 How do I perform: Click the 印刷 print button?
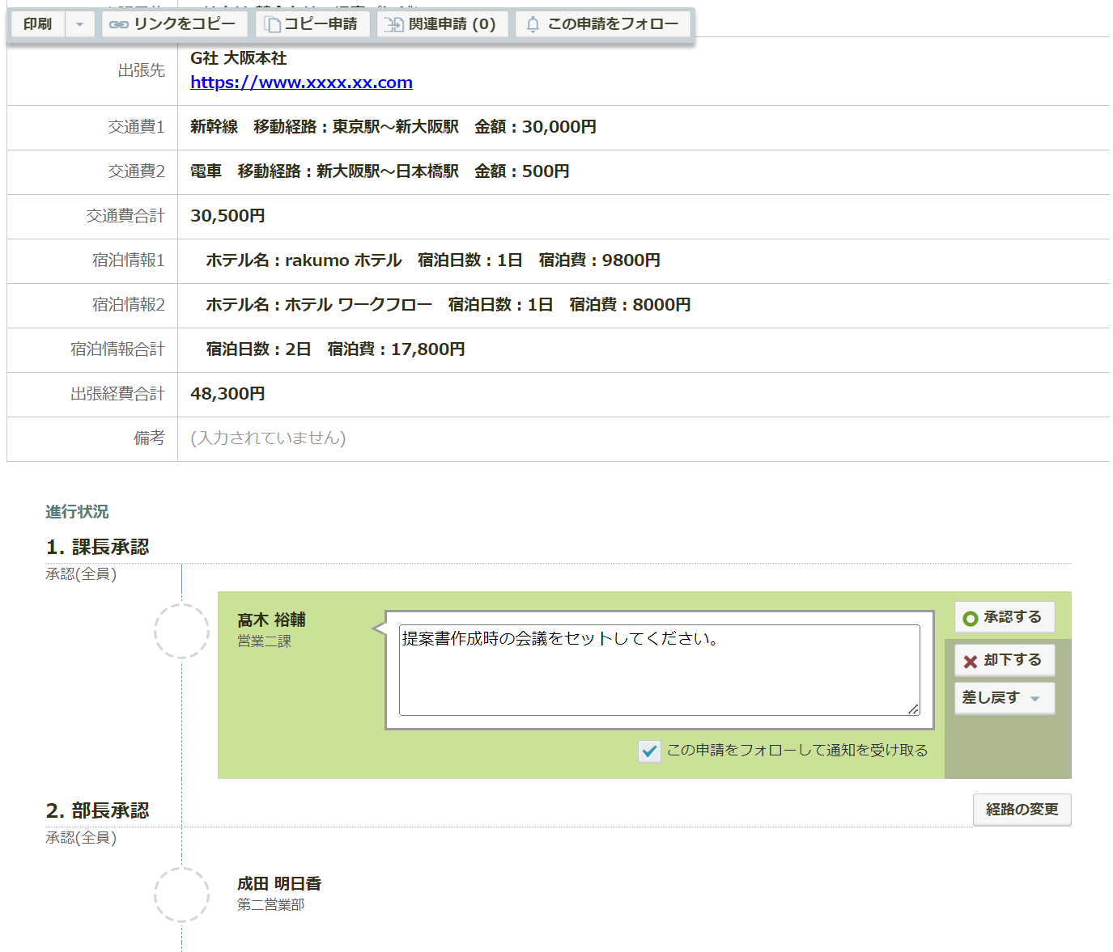coord(37,24)
